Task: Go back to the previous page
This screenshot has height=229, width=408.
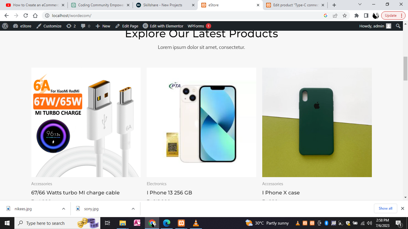Action: point(7,16)
